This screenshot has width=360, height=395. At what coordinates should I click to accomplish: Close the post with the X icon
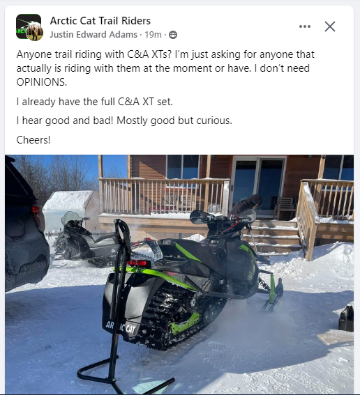click(330, 26)
